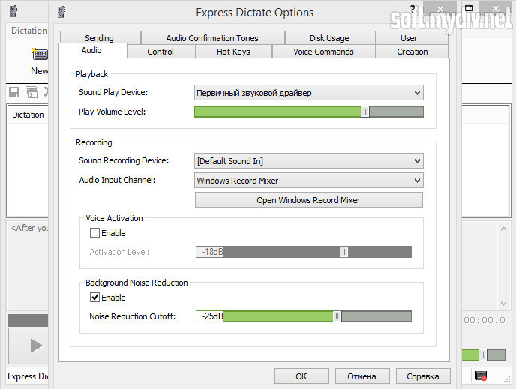Click the -25dB noise cutoff value
Viewport: 516px width, 389px height.
[x=211, y=316]
